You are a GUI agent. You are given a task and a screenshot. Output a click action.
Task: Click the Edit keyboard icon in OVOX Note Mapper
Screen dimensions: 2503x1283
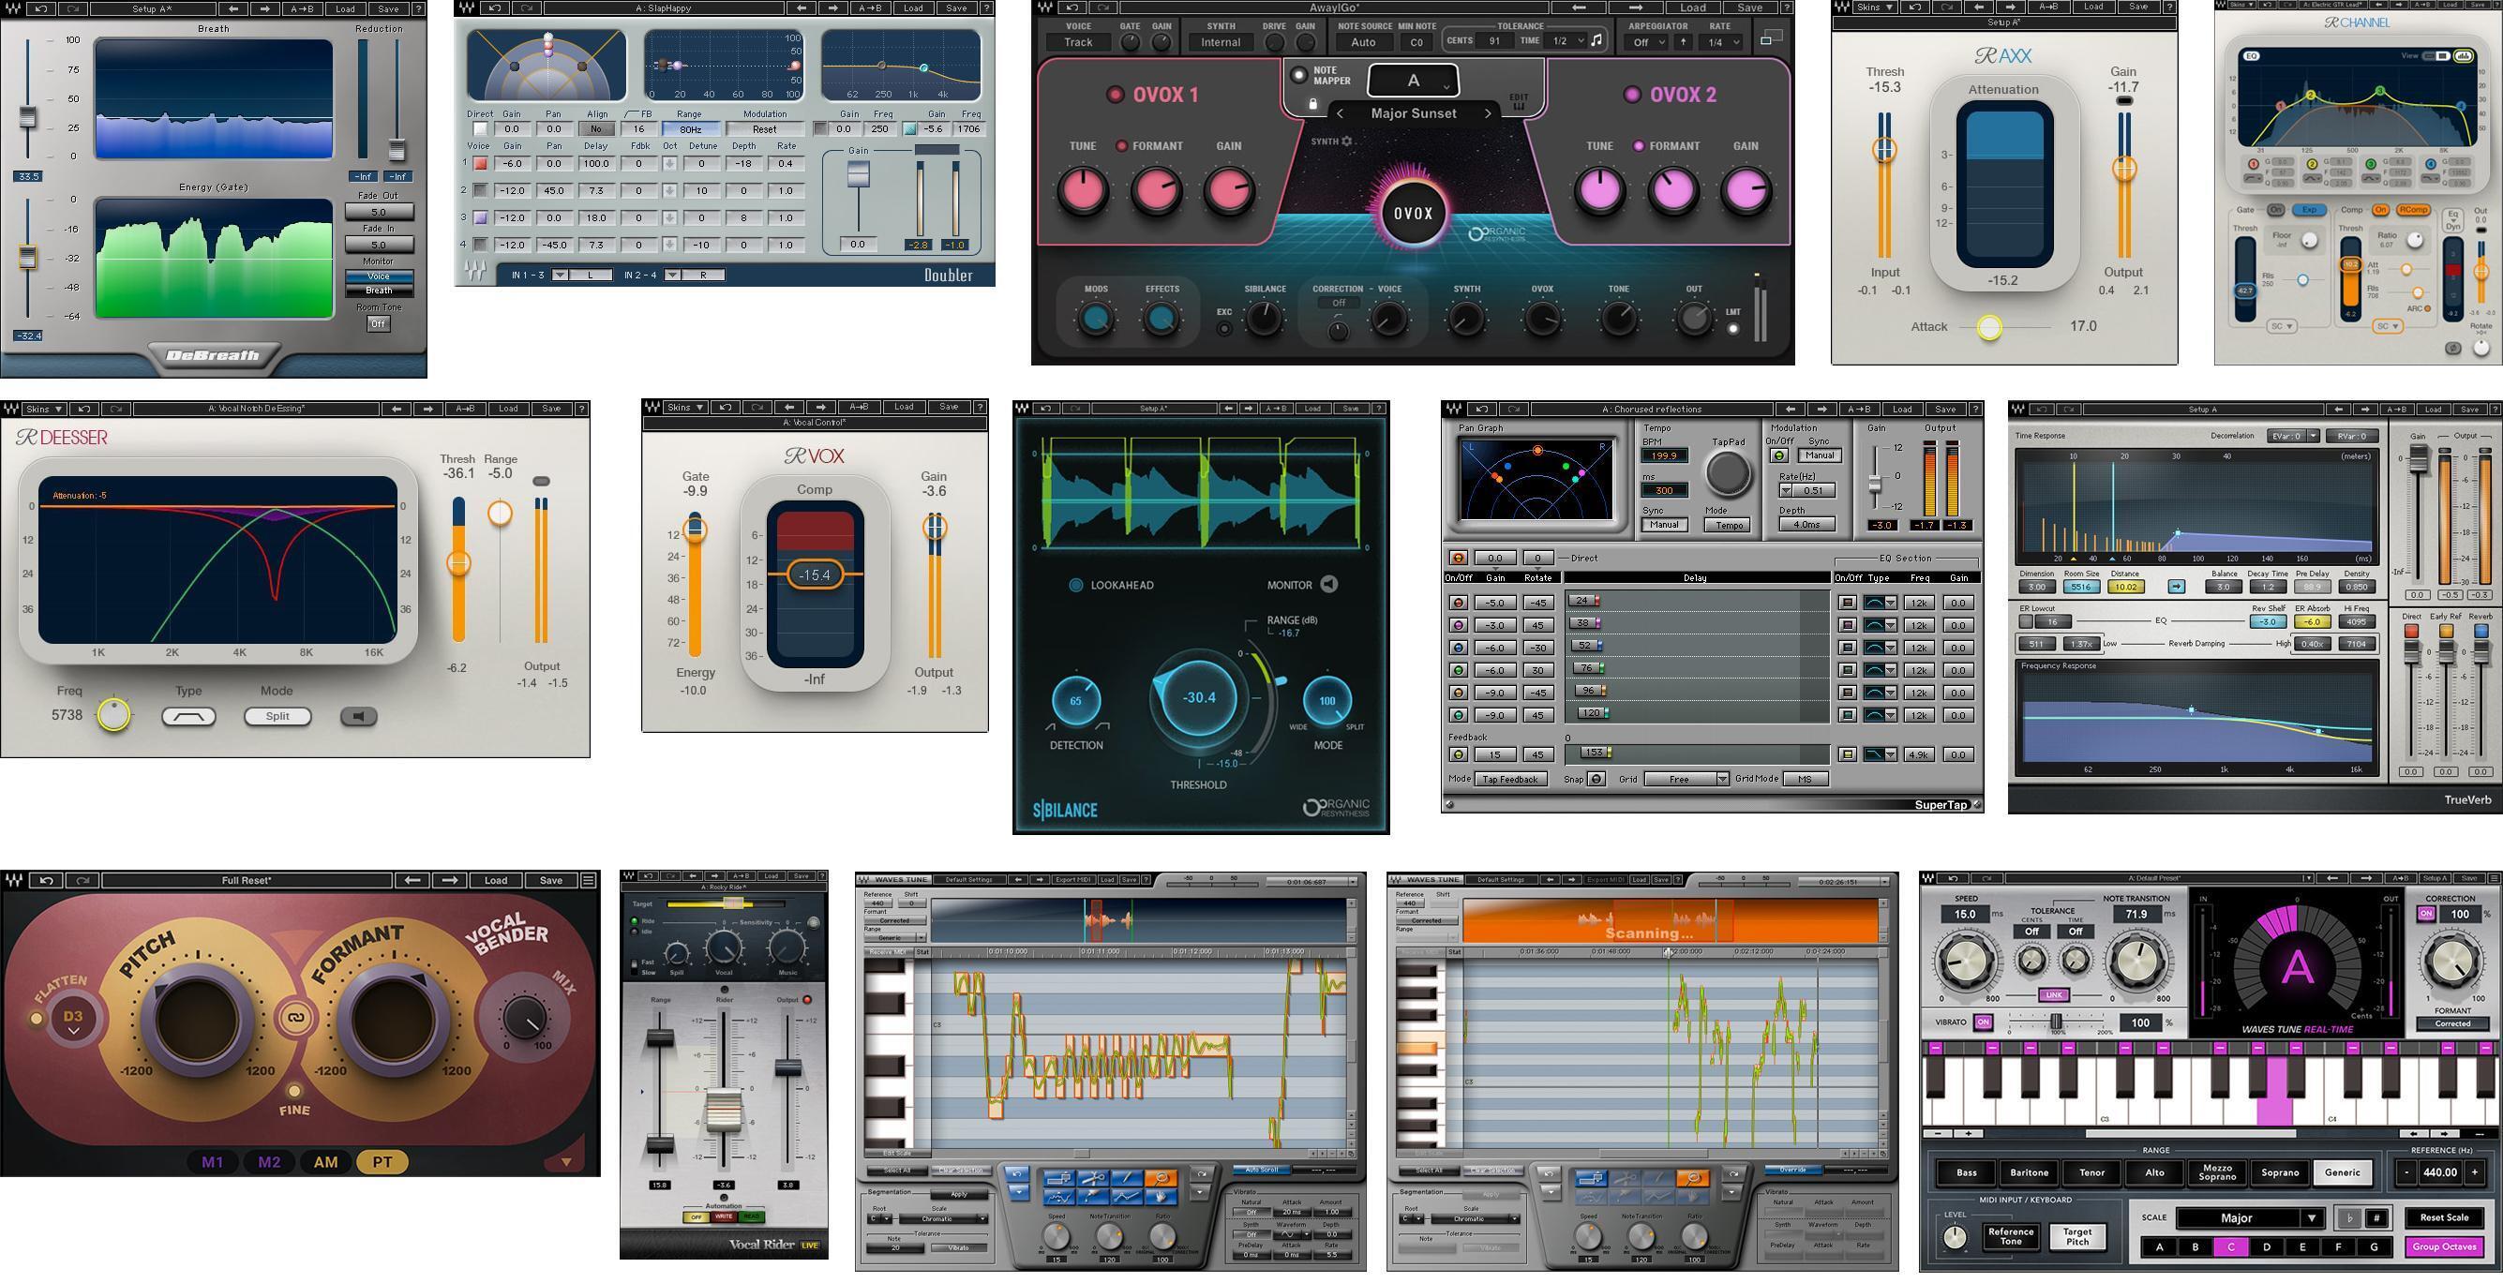[1520, 103]
